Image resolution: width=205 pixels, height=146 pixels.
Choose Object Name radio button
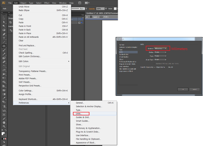click(x=155, y=67)
